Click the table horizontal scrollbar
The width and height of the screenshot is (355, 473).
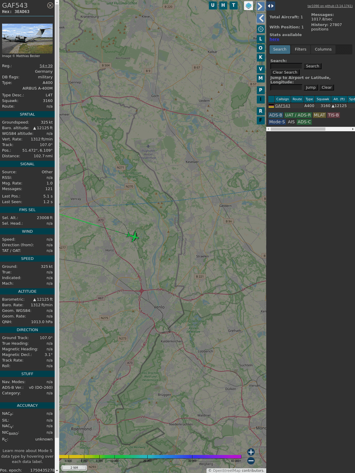(298, 129)
